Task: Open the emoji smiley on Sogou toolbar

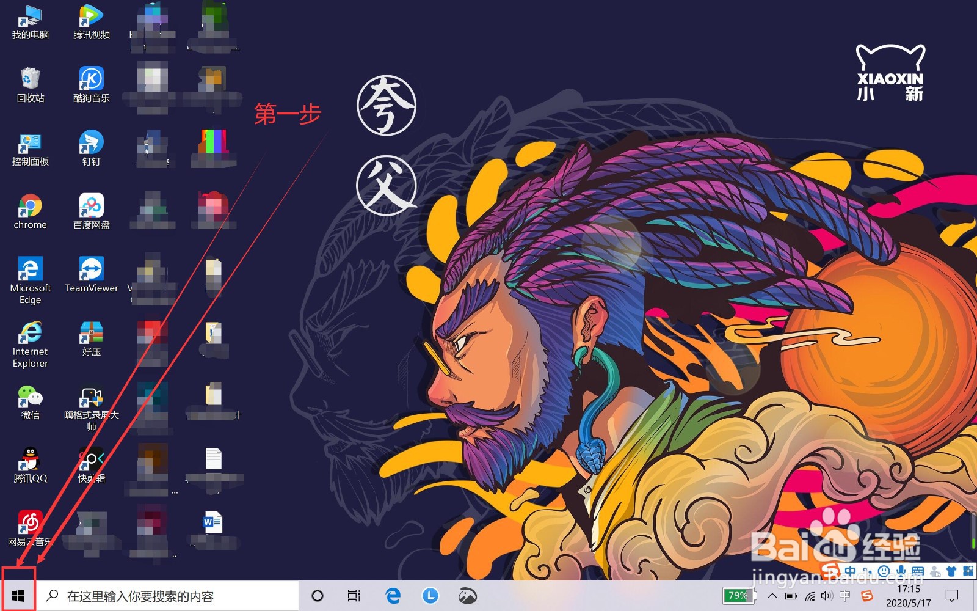Action: 884,571
